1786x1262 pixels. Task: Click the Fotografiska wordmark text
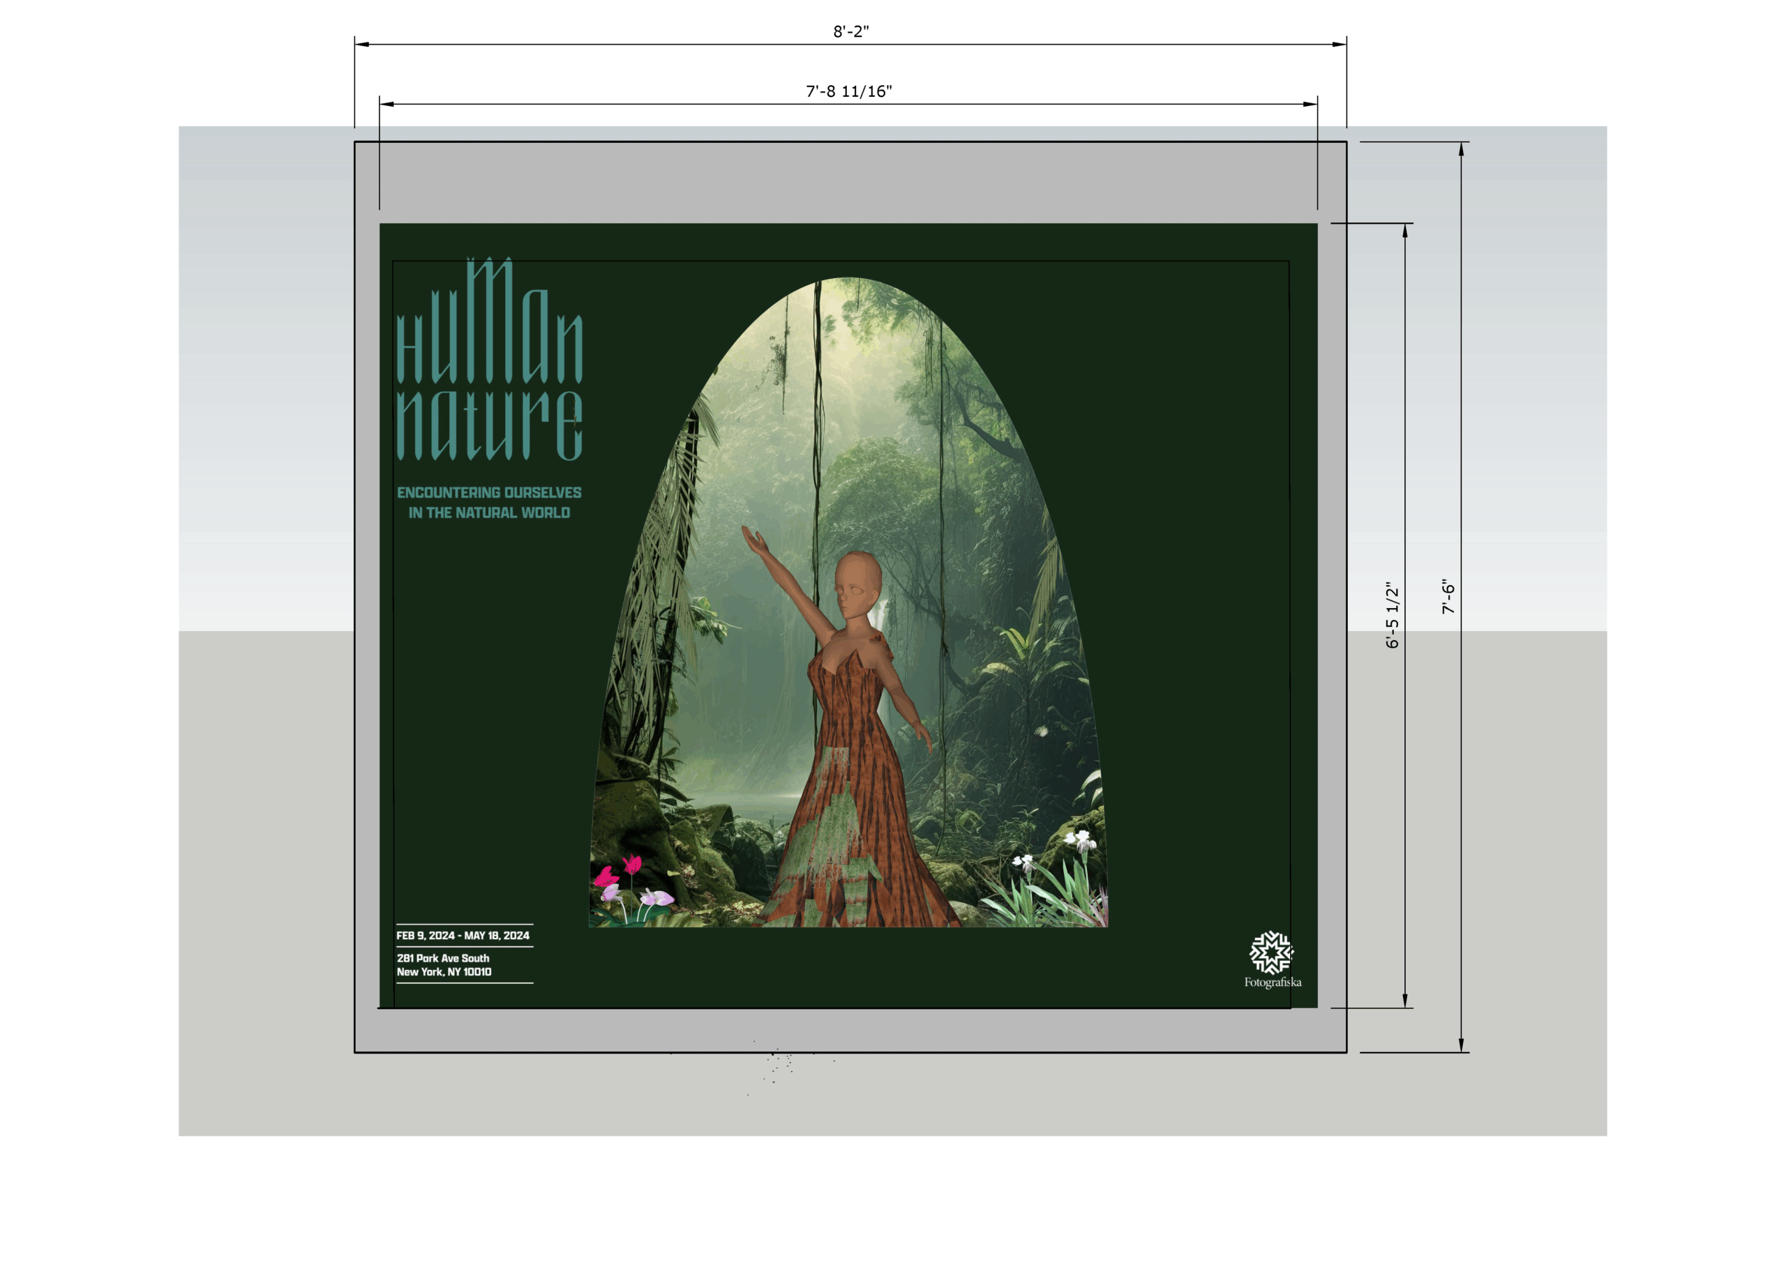coord(1273,983)
